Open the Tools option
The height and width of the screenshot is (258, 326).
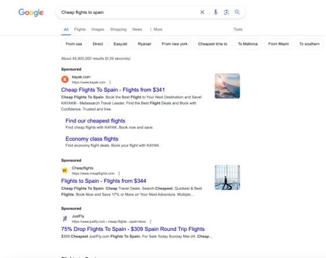(238, 30)
